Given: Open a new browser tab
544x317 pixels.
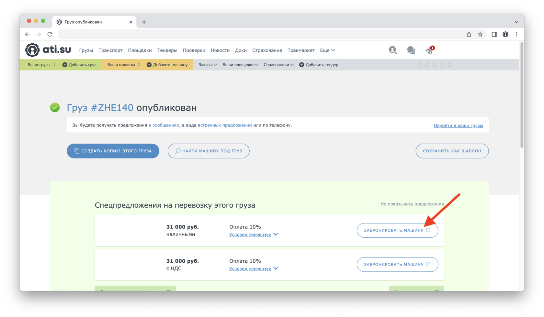Looking at the screenshot, I should [144, 22].
